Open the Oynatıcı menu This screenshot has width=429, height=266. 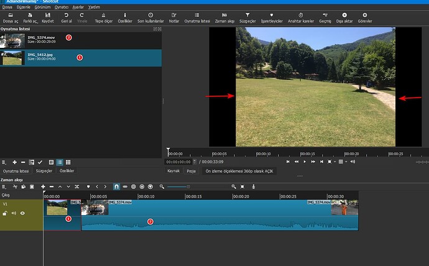(62, 7)
